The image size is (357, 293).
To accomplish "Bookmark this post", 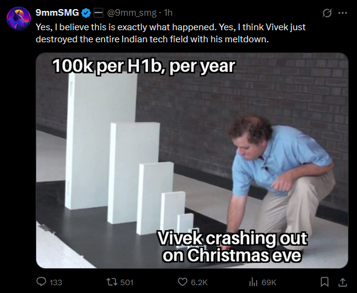I will (324, 282).
